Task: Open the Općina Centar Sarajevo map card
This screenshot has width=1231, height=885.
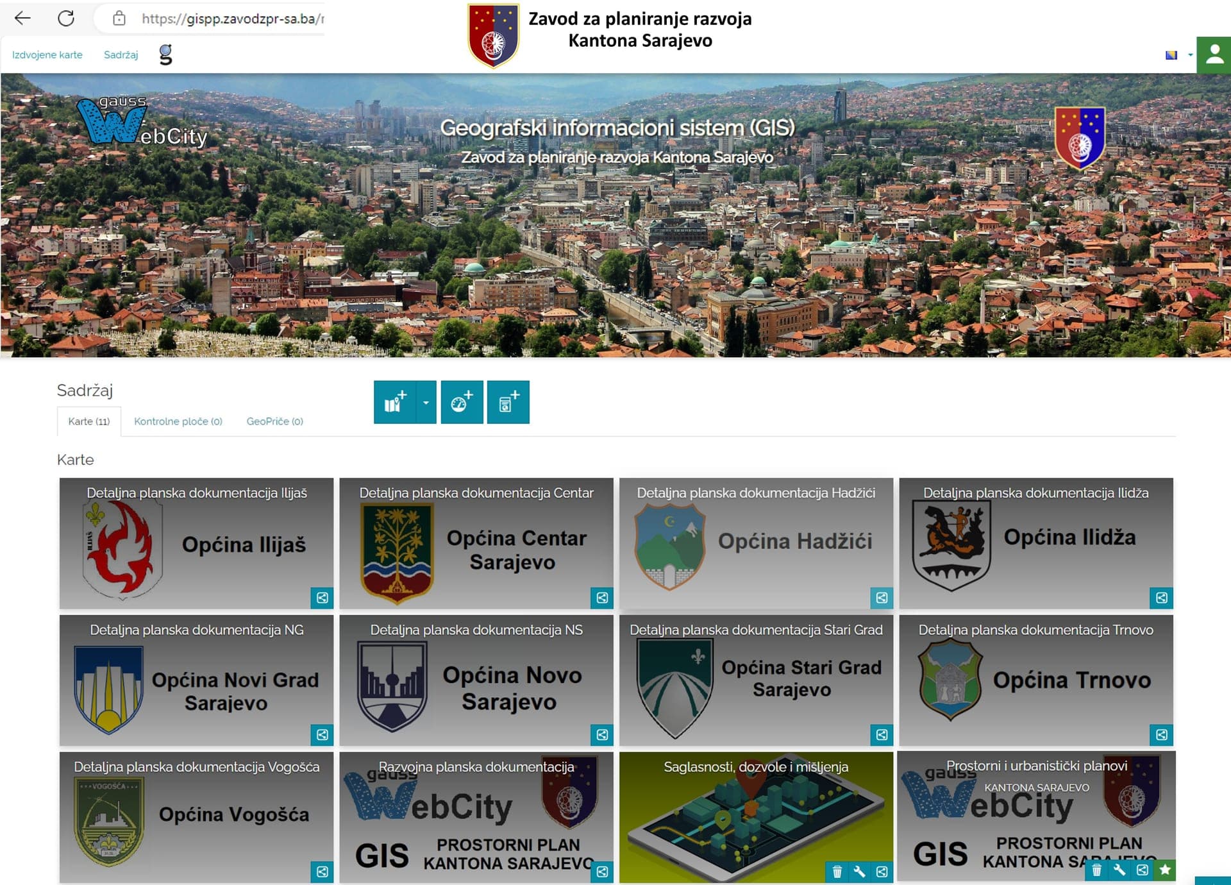Action: pyautogui.click(x=476, y=543)
